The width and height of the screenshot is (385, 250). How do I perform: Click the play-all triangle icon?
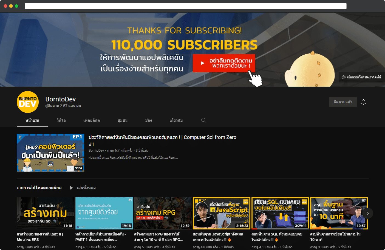click(71, 188)
